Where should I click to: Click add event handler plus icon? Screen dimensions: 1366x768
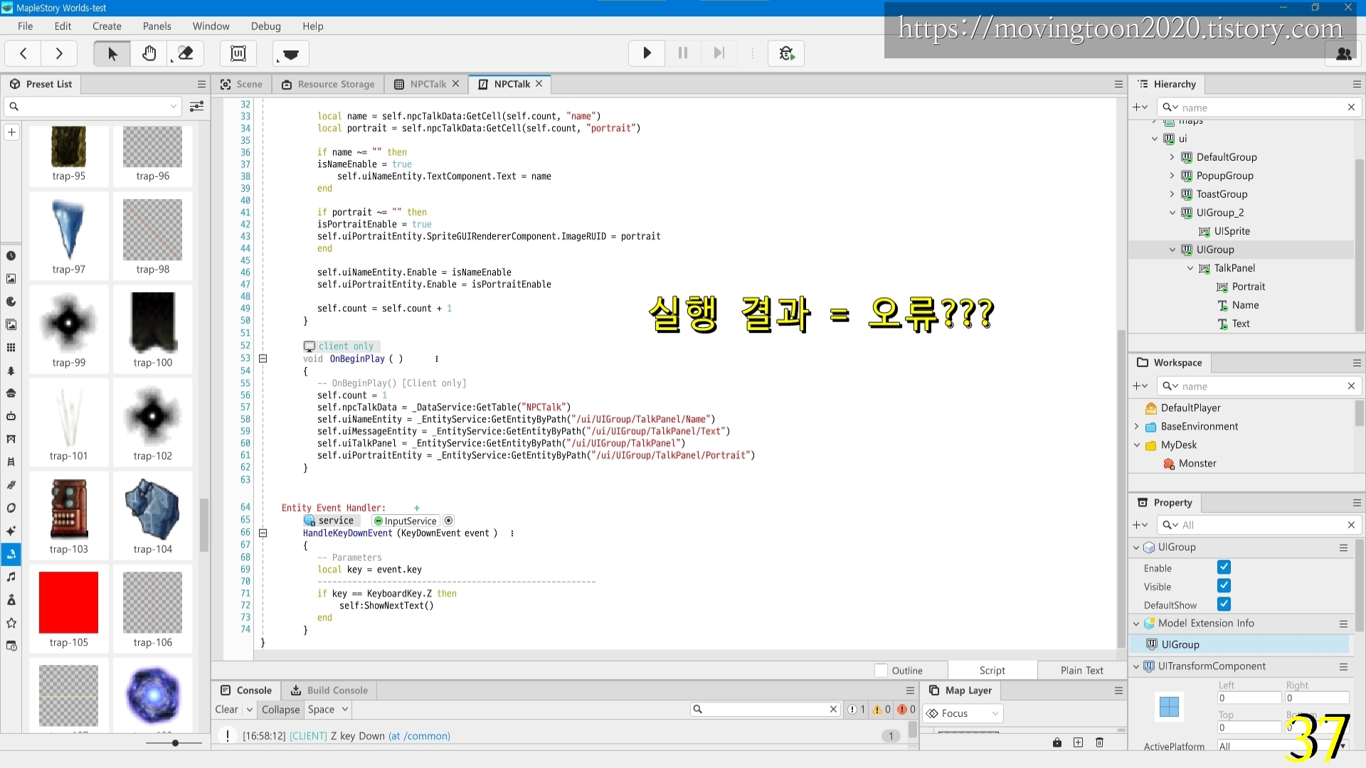[417, 508]
